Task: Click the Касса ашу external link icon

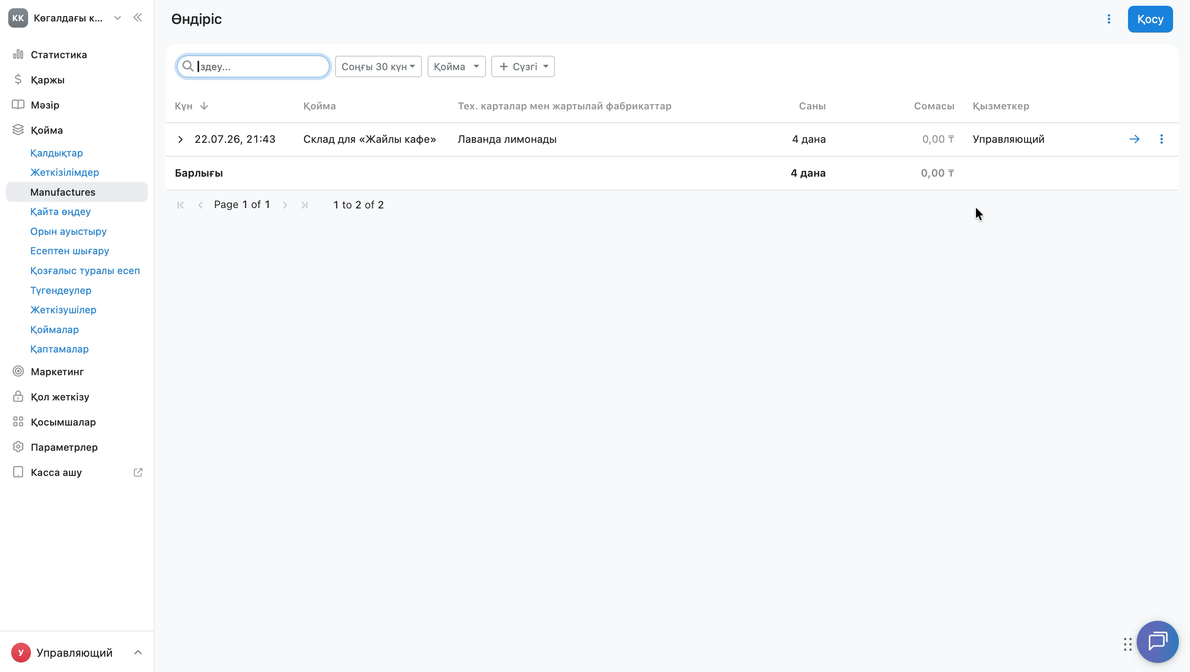Action: pos(138,472)
